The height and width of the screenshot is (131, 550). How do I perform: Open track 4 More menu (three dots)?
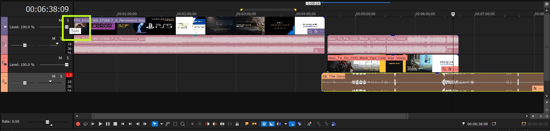pos(5,76)
